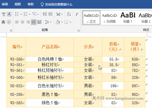Image resolution: width=152 pixels, height=109 pixels.
Task: Apply the 标题 1 style
Action: pos(128,17)
